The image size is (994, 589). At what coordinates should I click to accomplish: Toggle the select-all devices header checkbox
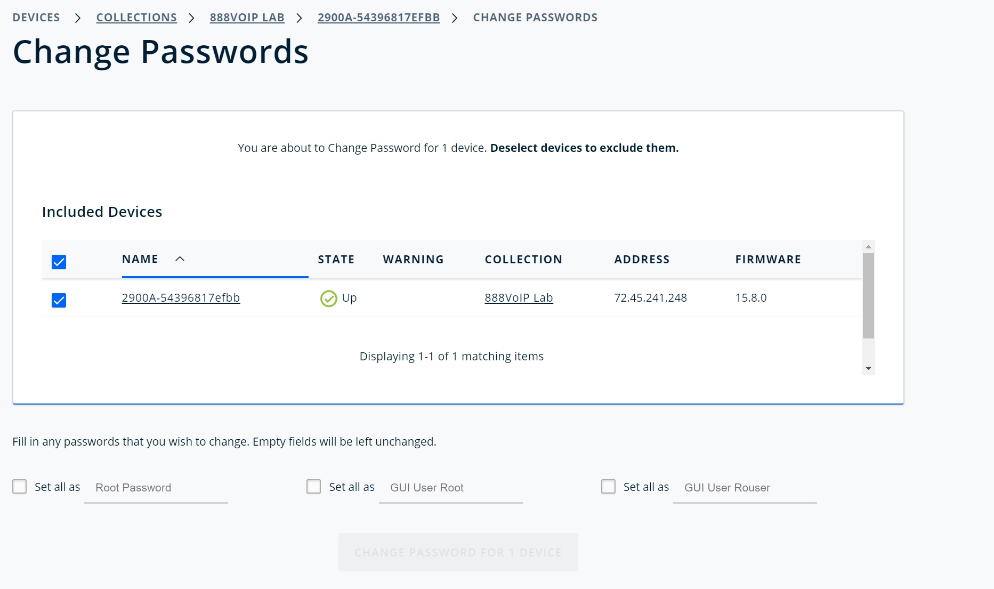59,262
